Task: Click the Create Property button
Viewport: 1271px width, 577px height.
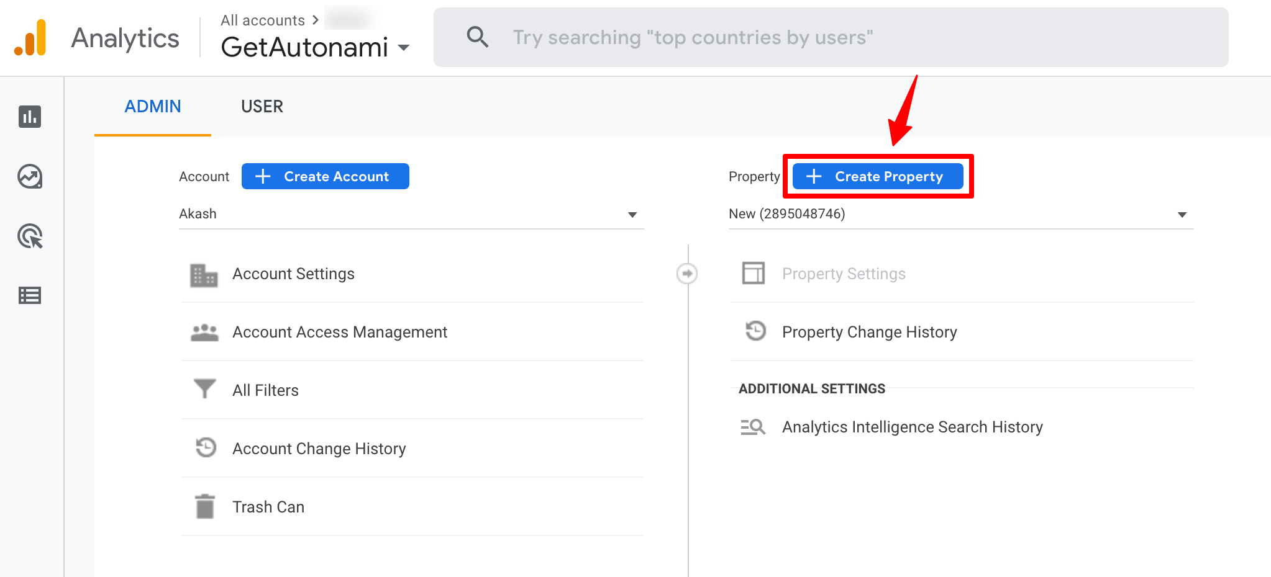Action: 878,176
